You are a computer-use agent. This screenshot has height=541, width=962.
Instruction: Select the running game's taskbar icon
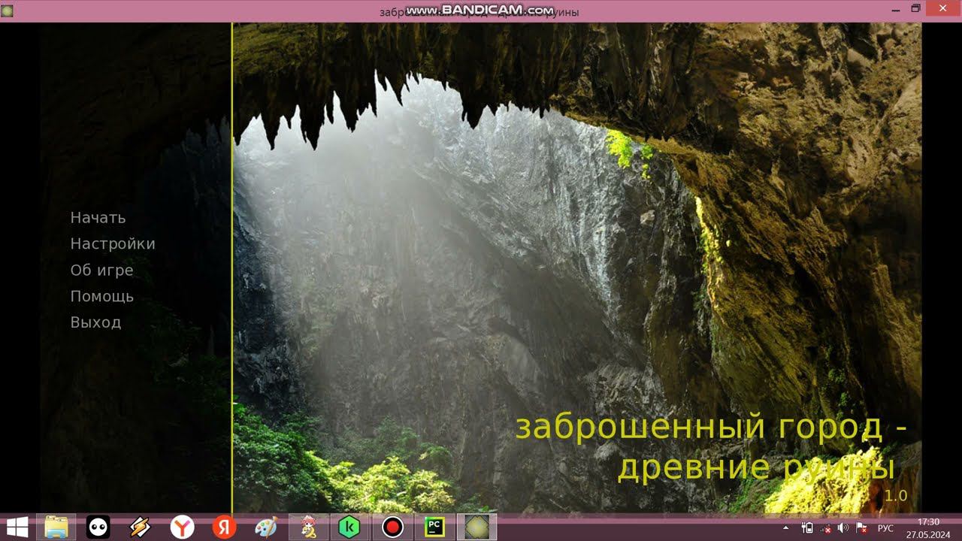point(476,527)
